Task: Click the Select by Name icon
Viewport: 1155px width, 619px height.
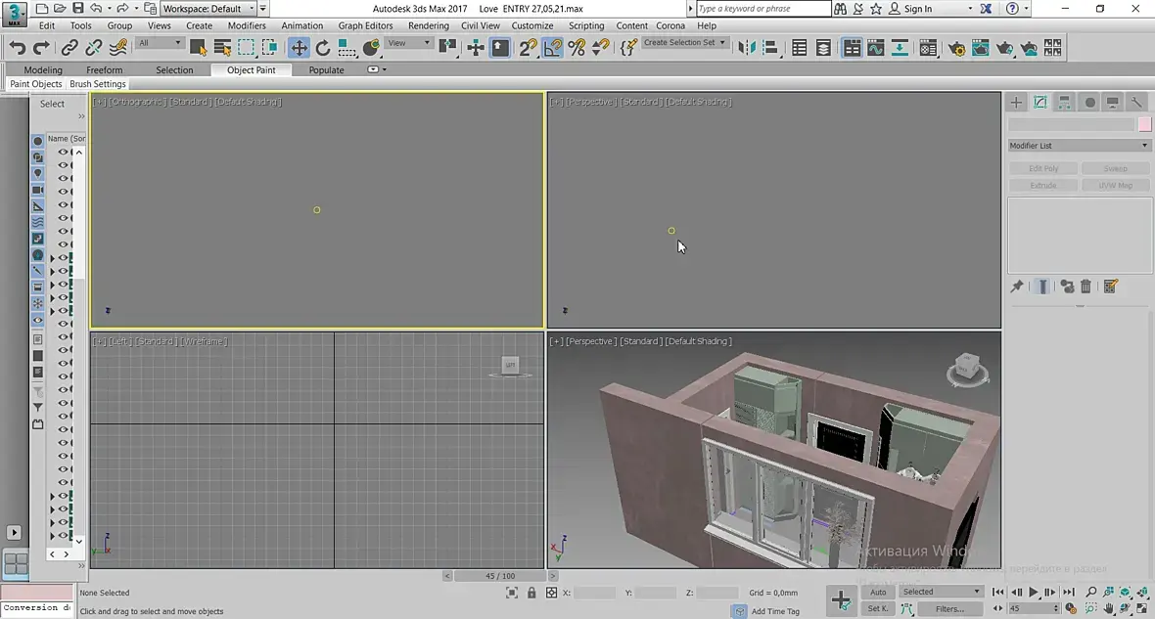Action: click(x=222, y=48)
